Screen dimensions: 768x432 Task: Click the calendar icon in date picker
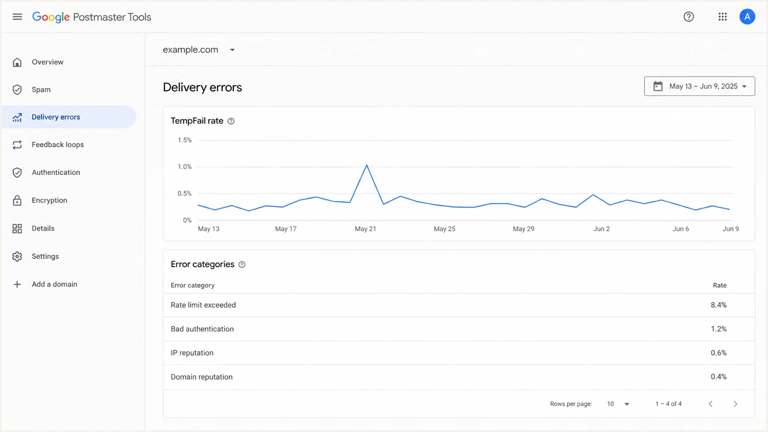pos(658,86)
